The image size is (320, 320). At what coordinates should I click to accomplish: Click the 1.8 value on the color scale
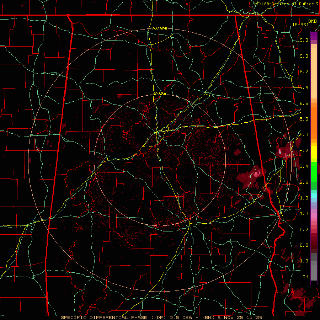point(304,198)
